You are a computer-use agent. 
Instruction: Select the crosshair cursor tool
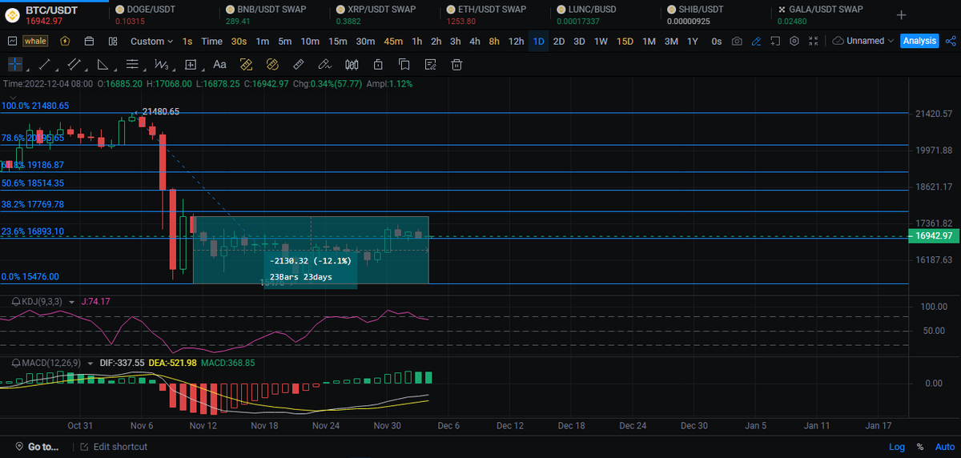coord(16,64)
